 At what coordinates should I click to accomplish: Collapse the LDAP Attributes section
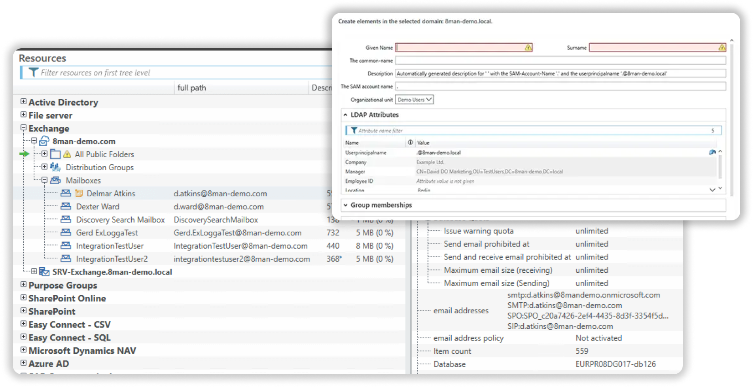345,115
